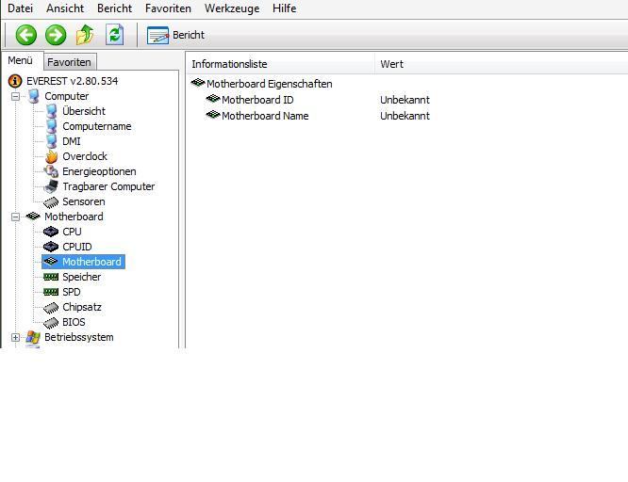This screenshot has width=628, height=482.
Task: Open the Energieoptionen page
Action: (x=99, y=171)
